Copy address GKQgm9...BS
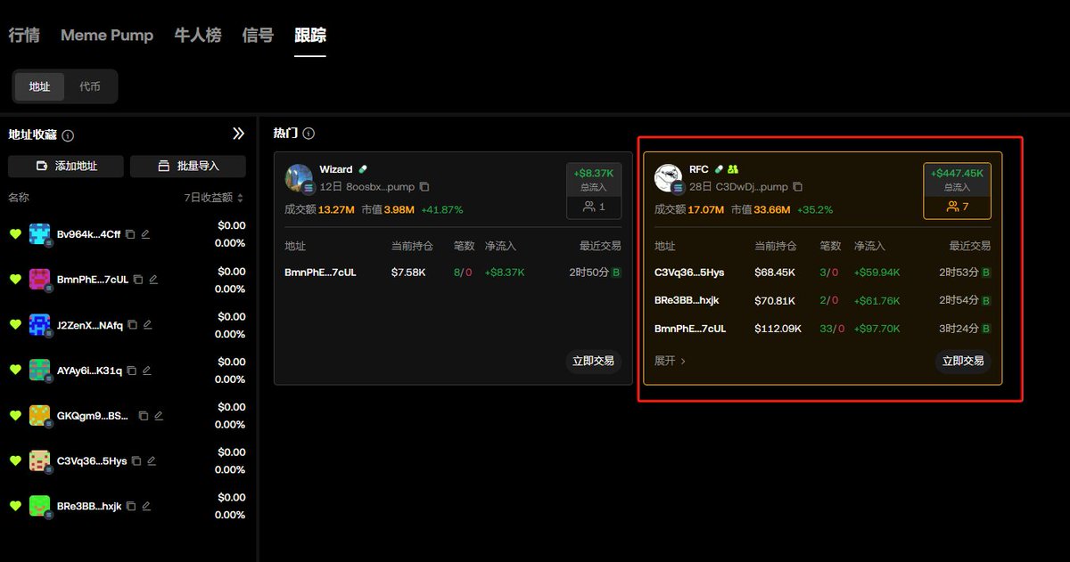 point(144,415)
